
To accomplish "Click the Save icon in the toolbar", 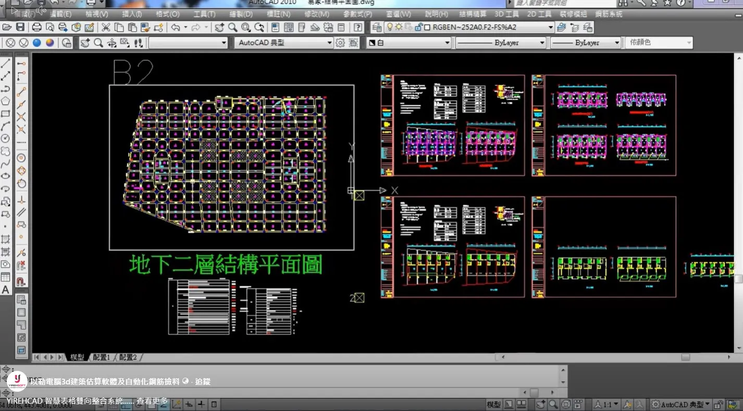I will 20,27.
